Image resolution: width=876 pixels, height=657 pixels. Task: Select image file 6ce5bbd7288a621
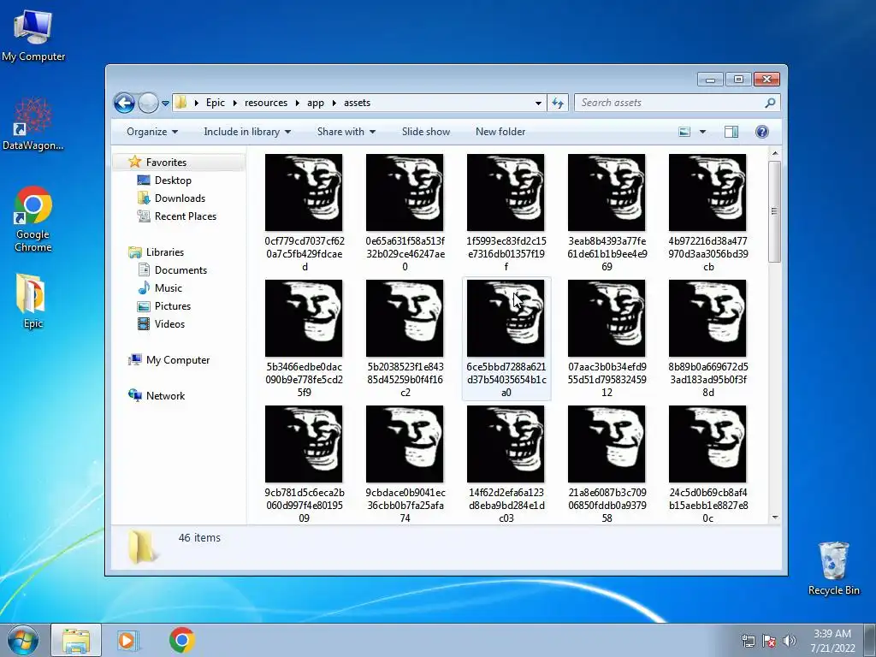pos(506,339)
